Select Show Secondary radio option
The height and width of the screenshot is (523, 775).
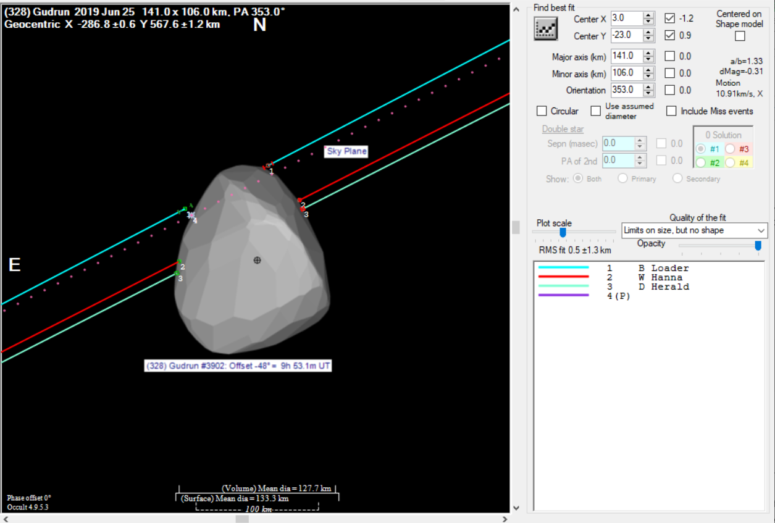click(677, 178)
